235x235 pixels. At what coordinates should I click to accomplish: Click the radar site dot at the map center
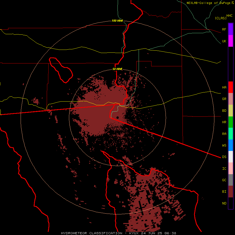pyautogui.click(x=118, y=118)
